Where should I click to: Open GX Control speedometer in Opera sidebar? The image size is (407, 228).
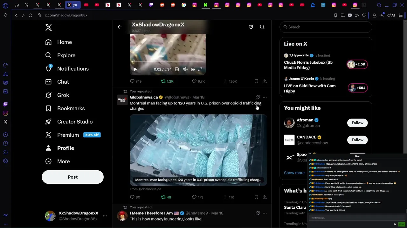pyautogui.click(x=5, y=65)
